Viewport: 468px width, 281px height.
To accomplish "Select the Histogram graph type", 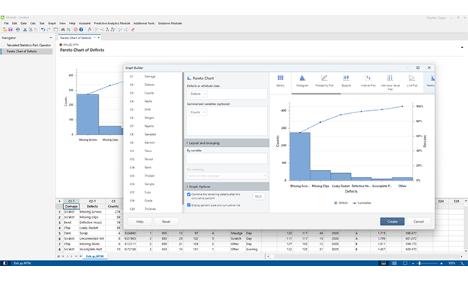I will coord(302,80).
